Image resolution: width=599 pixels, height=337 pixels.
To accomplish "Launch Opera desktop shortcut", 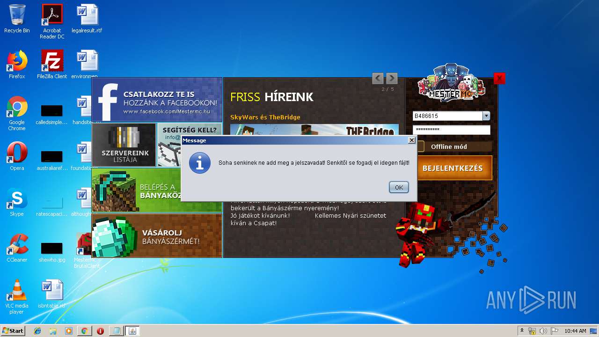I will pos(17,156).
